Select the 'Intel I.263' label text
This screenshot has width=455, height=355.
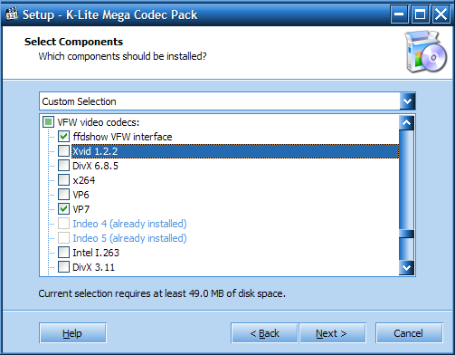tap(96, 253)
